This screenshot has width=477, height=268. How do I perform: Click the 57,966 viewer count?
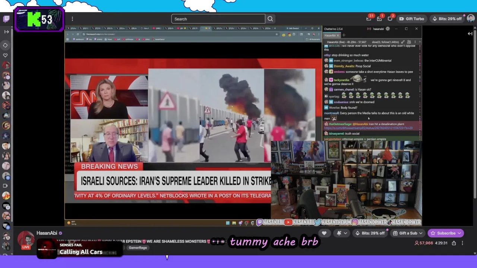pos(424,243)
